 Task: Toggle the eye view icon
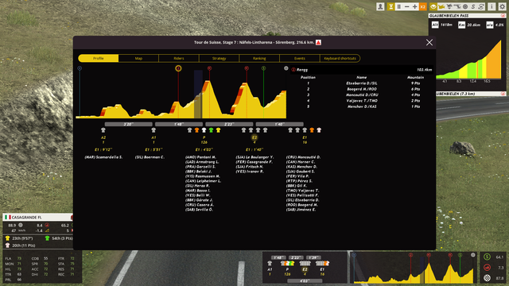pos(433,6)
